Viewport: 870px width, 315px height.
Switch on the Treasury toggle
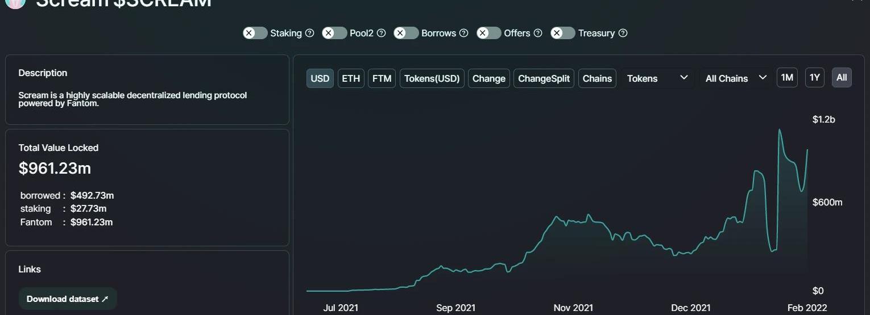click(563, 33)
